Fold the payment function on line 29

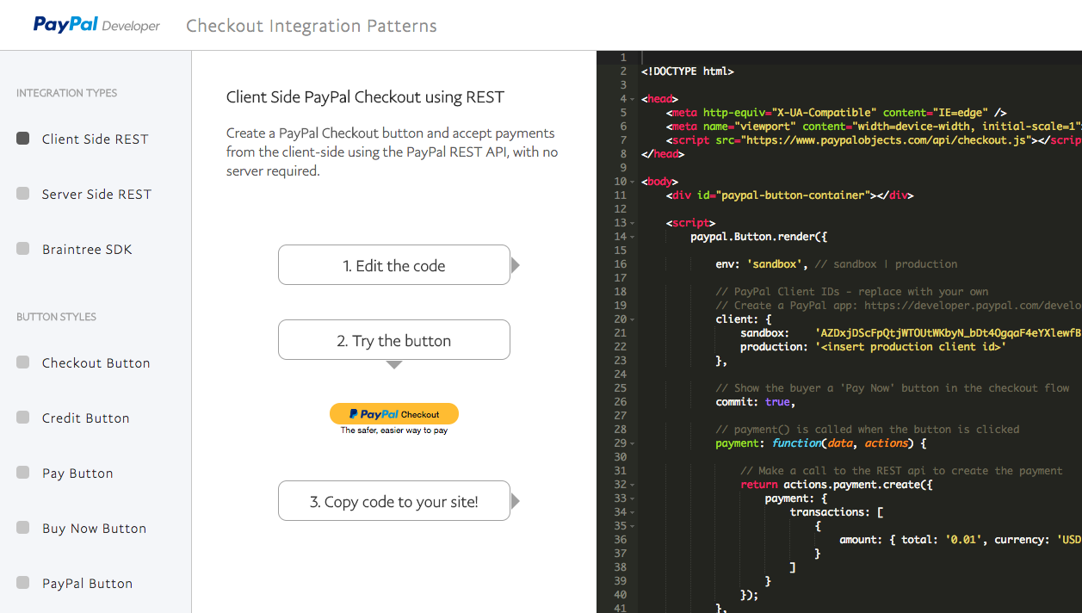click(632, 443)
